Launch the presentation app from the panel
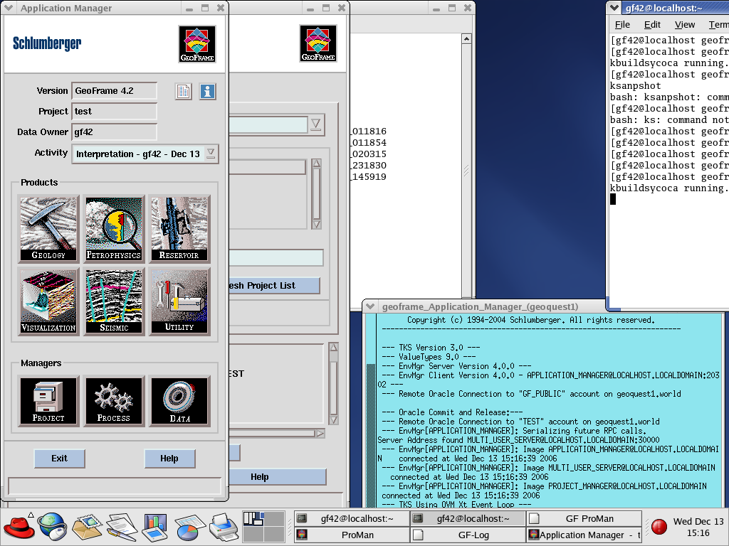Screen dimensions: 729x546 pyautogui.click(x=154, y=527)
